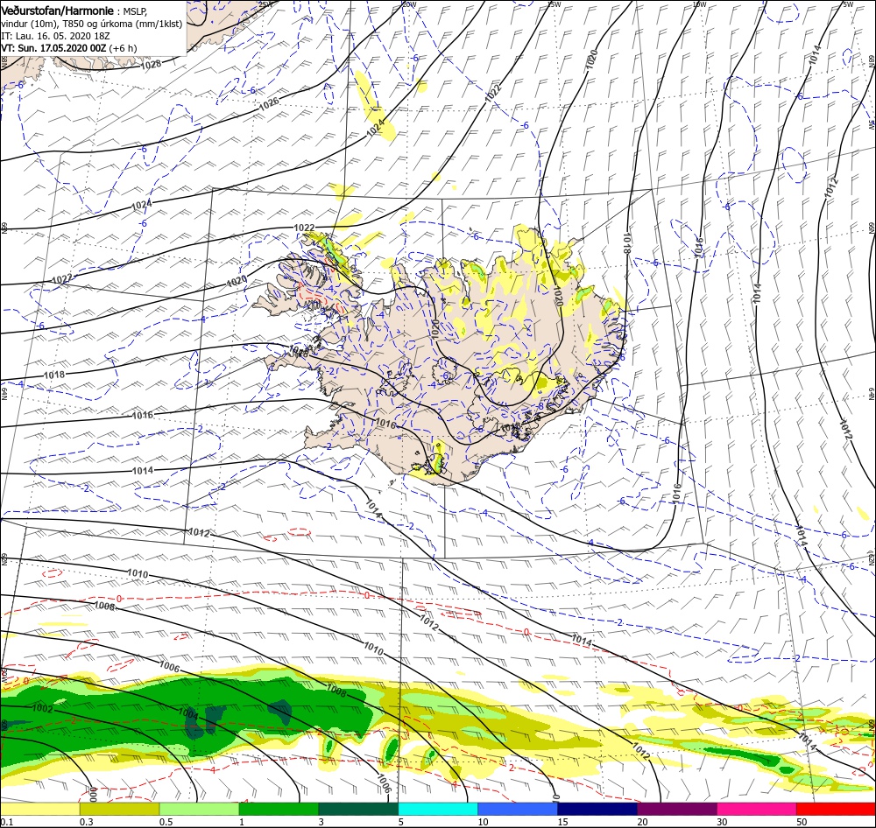Click the legend value '20'
Screen dimensions: 876x828
[642, 822]
